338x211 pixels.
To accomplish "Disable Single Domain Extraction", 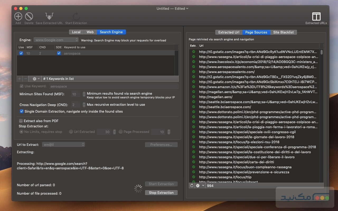I will [22, 111].
